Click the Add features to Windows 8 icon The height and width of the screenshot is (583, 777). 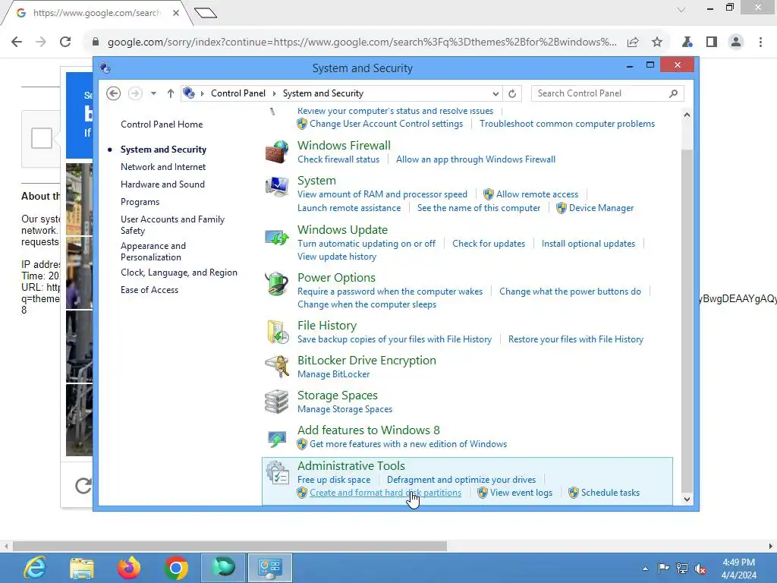276,437
